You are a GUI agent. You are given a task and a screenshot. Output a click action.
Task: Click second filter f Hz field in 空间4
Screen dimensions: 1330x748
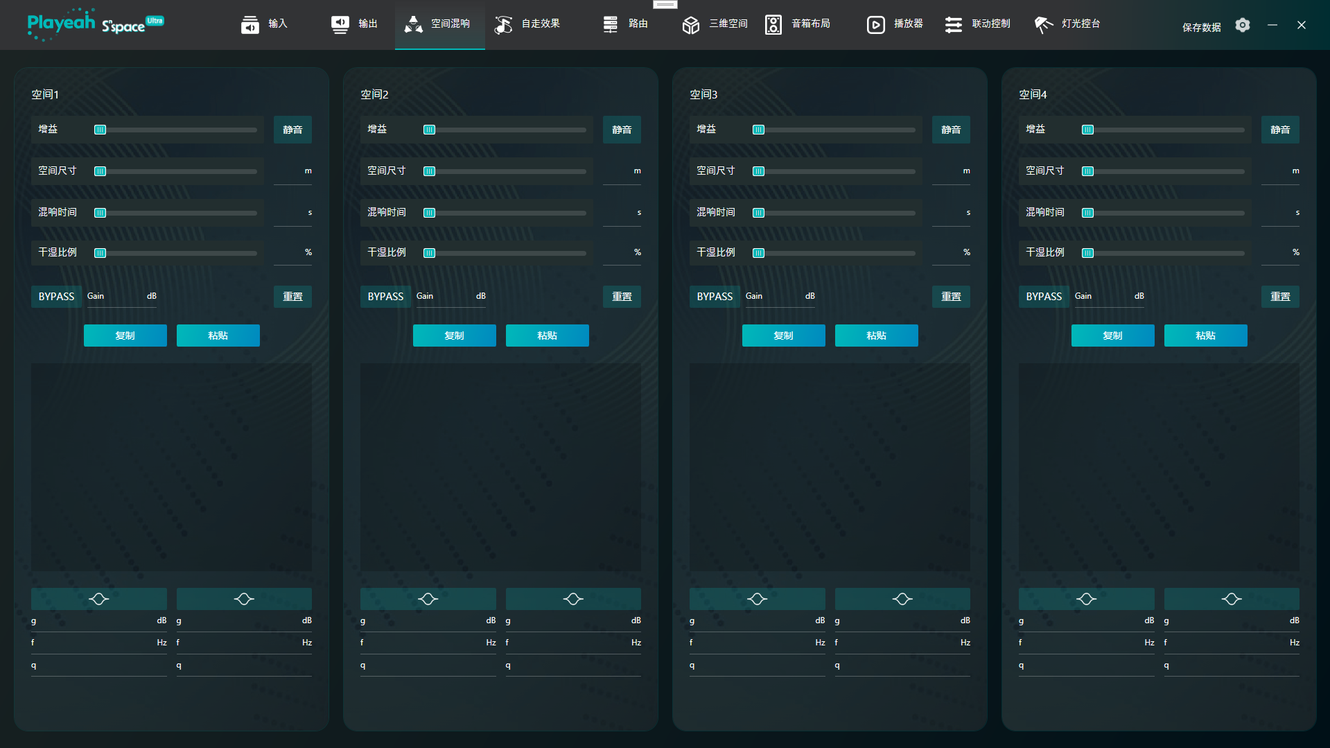click(x=1232, y=643)
